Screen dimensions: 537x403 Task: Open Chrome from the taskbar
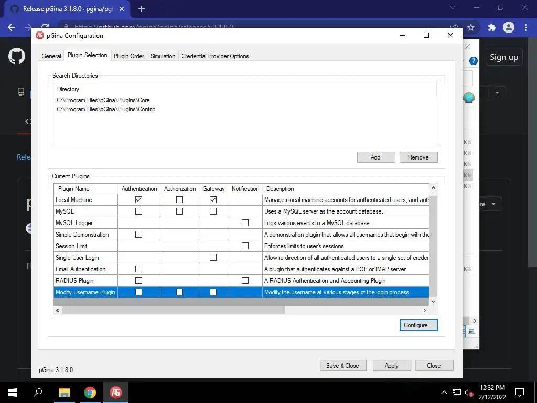tap(90, 392)
